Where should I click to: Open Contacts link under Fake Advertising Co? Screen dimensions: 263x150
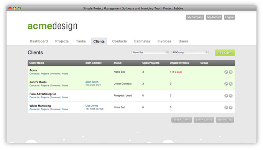click(x=34, y=98)
